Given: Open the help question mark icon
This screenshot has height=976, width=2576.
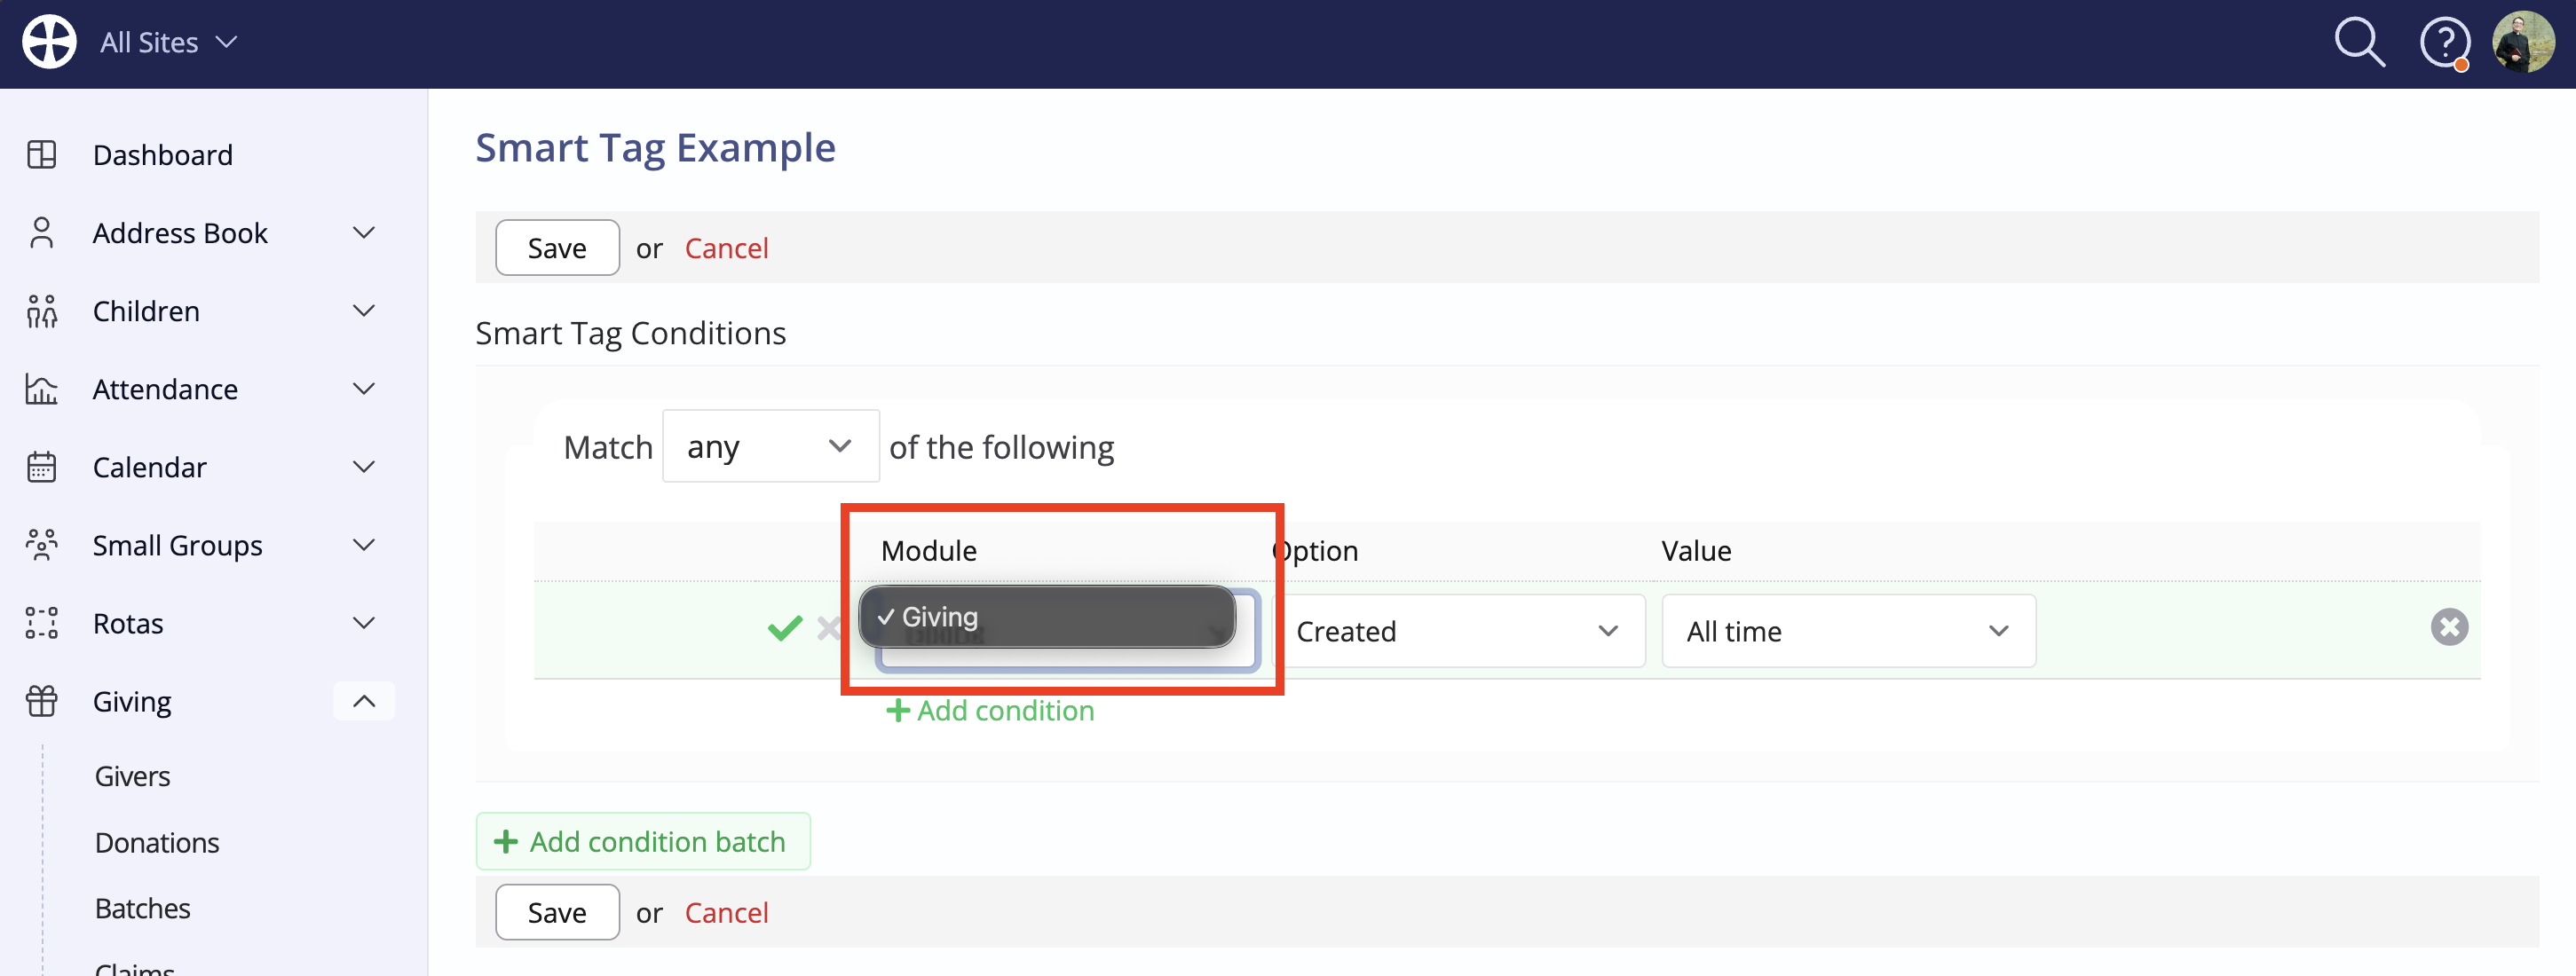Looking at the screenshot, I should pos(2444,43).
